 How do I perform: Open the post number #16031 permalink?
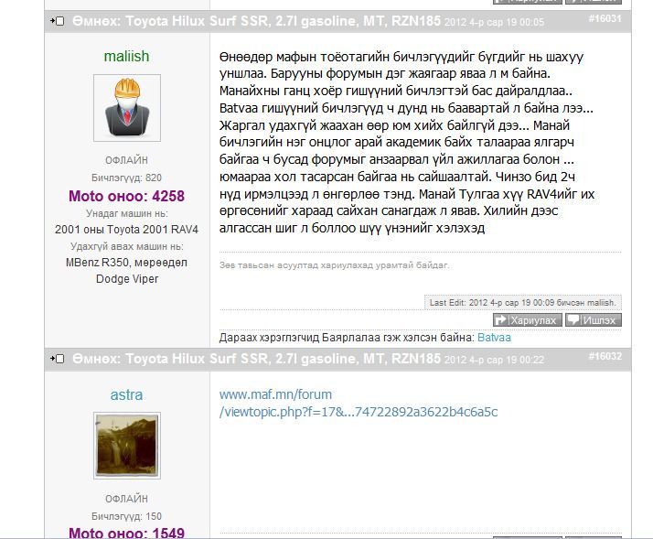[605, 18]
